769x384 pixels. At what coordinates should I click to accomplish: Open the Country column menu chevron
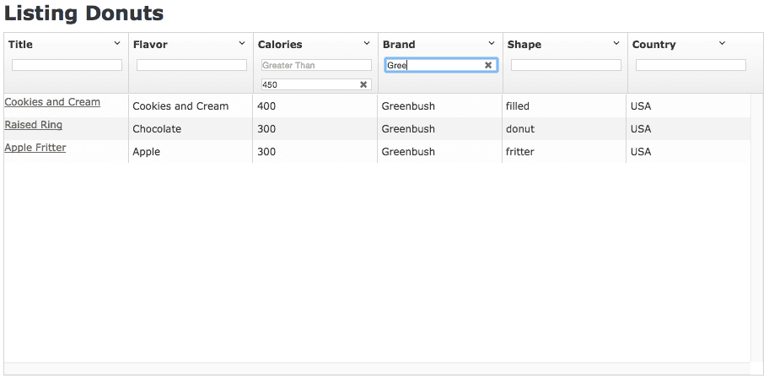coord(722,44)
